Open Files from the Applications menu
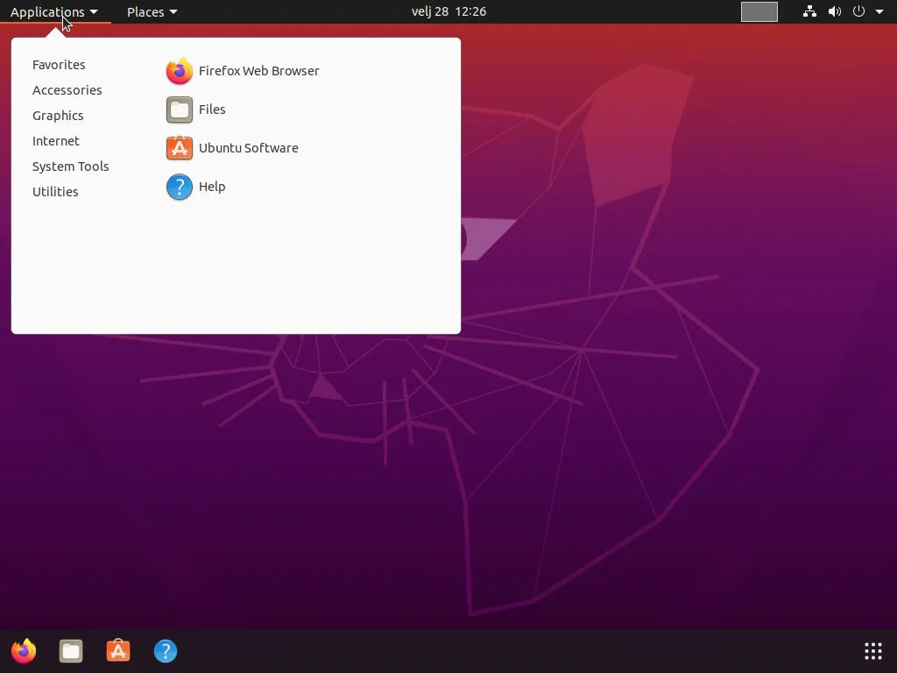The width and height of the screenshot is (897, 673). pos(212,110)
